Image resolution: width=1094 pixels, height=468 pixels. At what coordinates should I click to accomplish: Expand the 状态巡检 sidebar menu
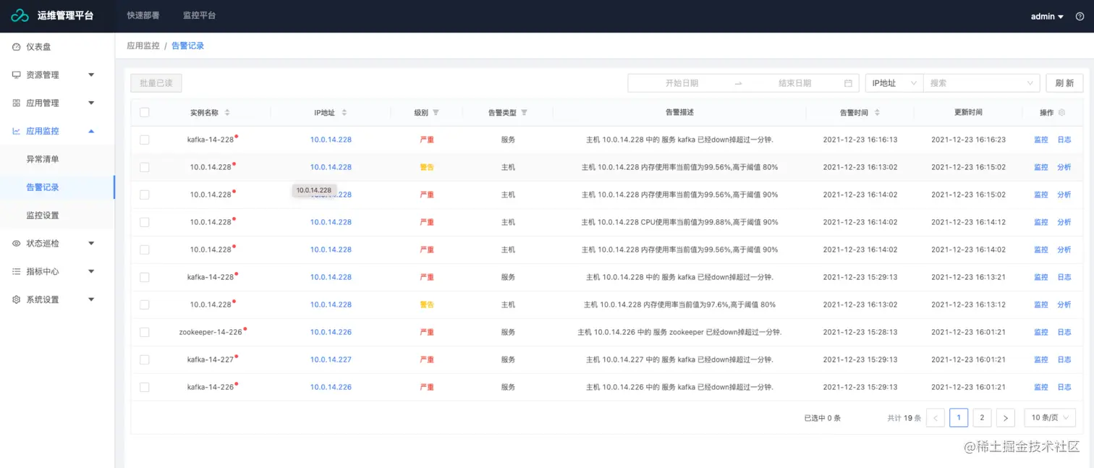(x=91, y=244)
